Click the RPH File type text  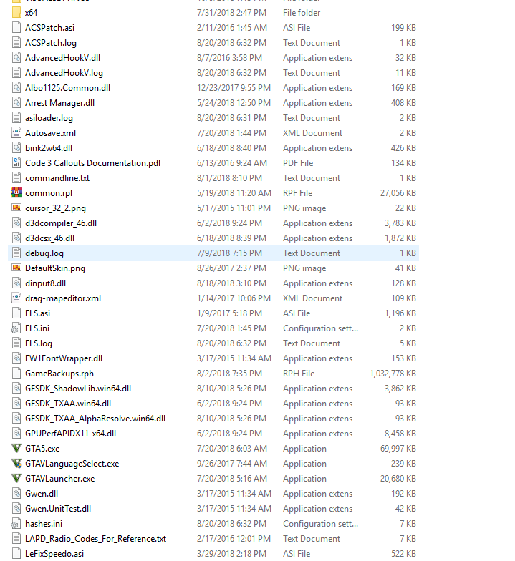point(299,374)
